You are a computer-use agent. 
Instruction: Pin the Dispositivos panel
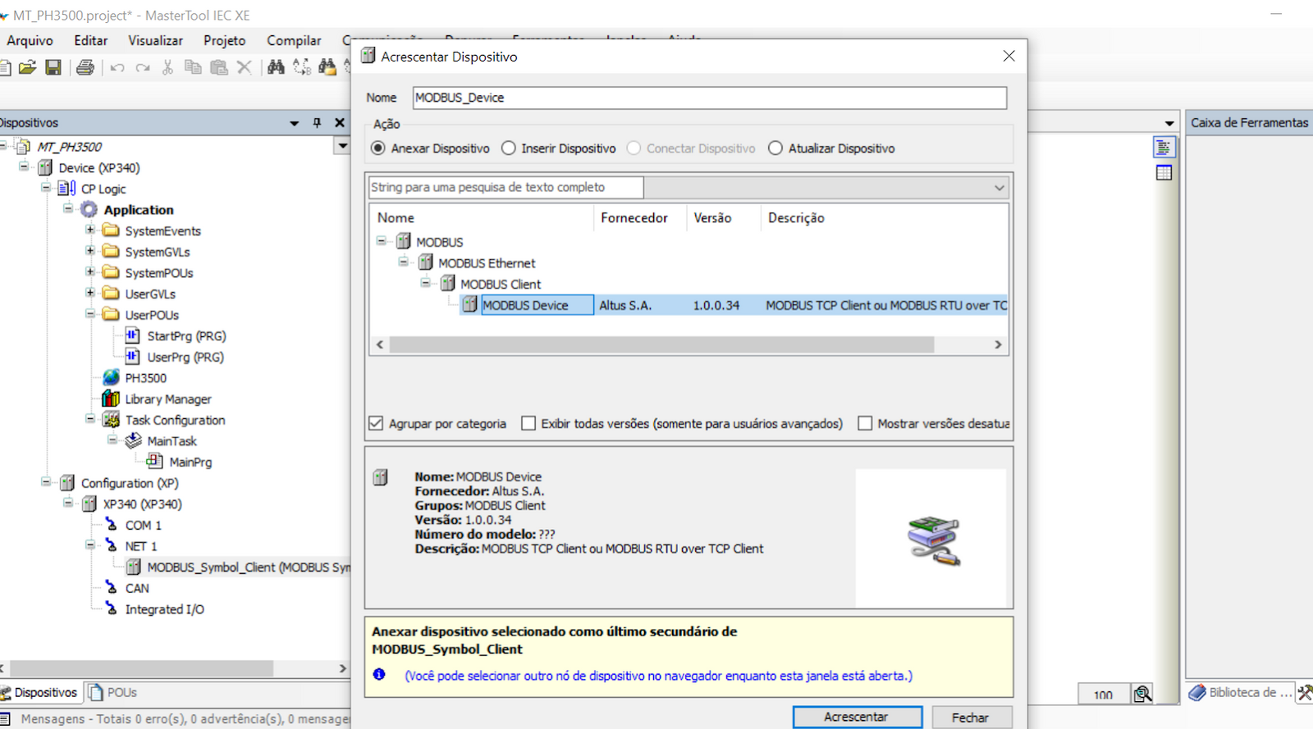pyautogui.click(x=317, y=123)
